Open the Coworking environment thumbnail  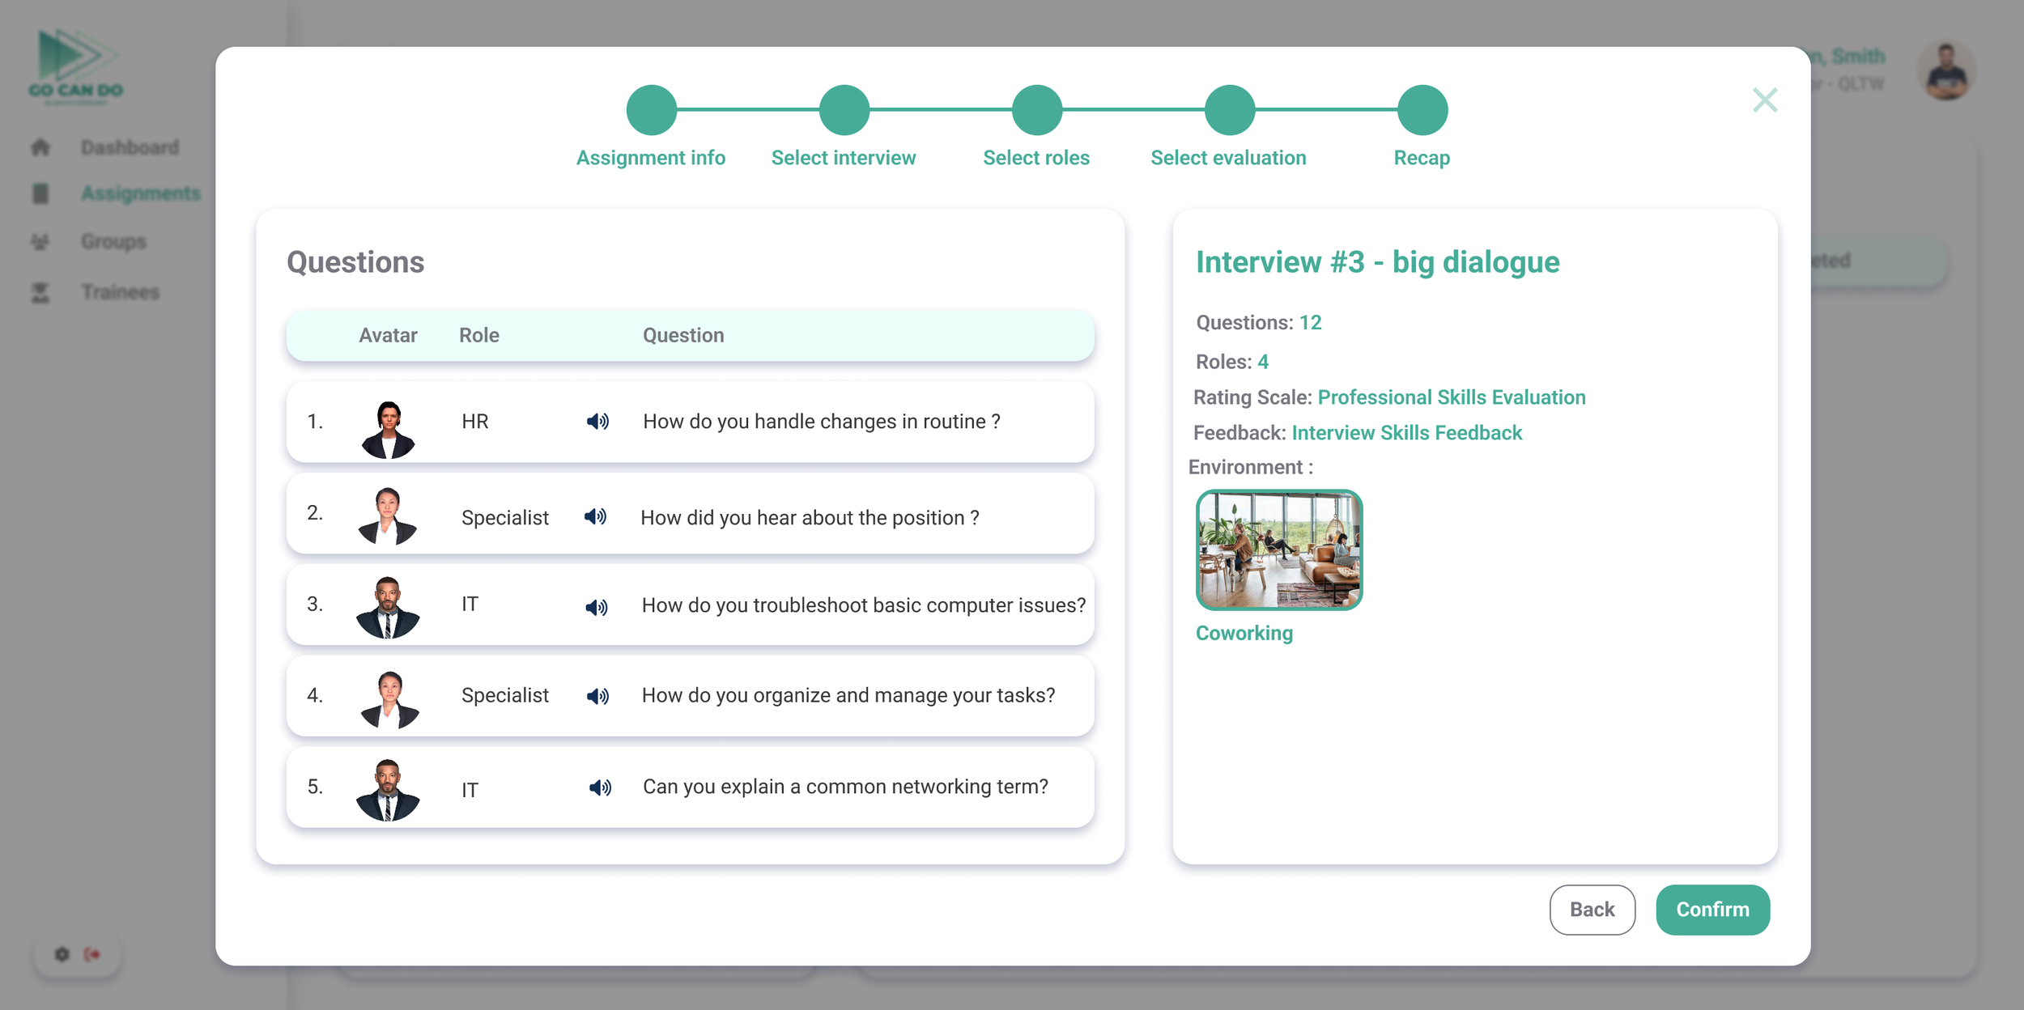coord(1279,550)
